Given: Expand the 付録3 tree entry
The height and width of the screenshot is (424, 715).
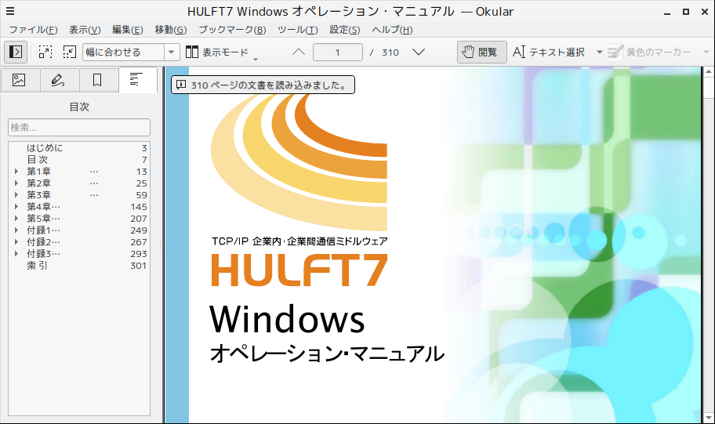Looking at the screenshot, I should click(x=16, y=254).
